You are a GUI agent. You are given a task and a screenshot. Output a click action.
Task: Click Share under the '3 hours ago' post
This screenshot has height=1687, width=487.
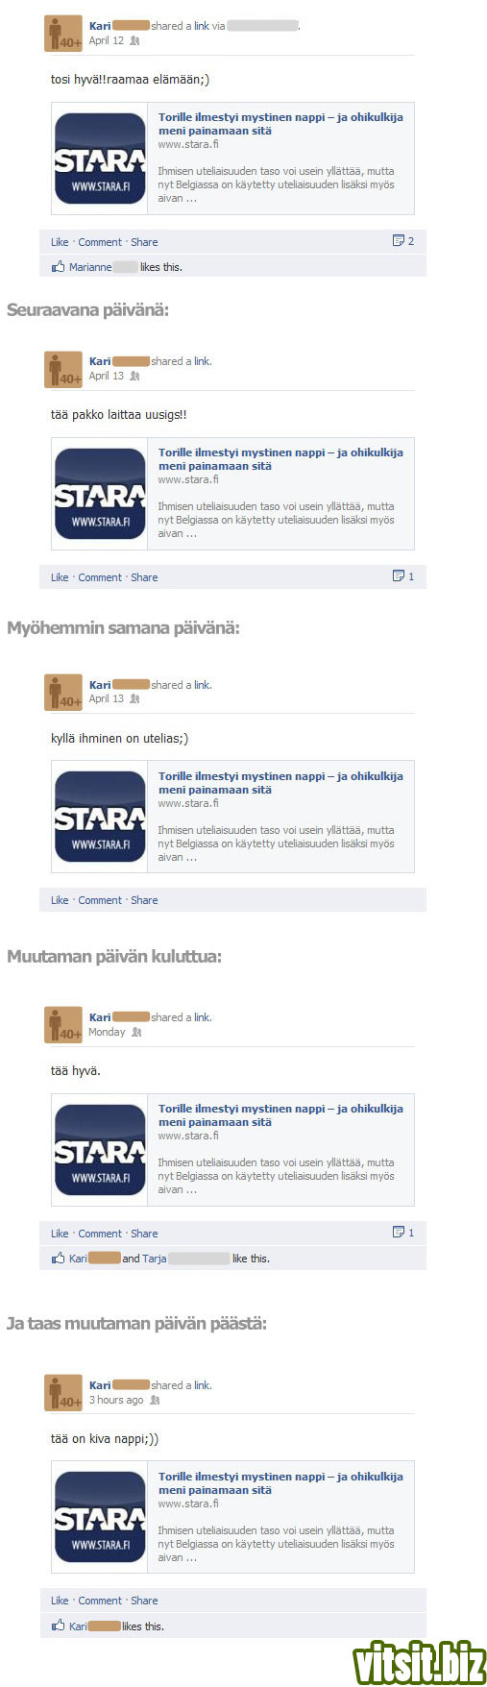coord(144,1601)
